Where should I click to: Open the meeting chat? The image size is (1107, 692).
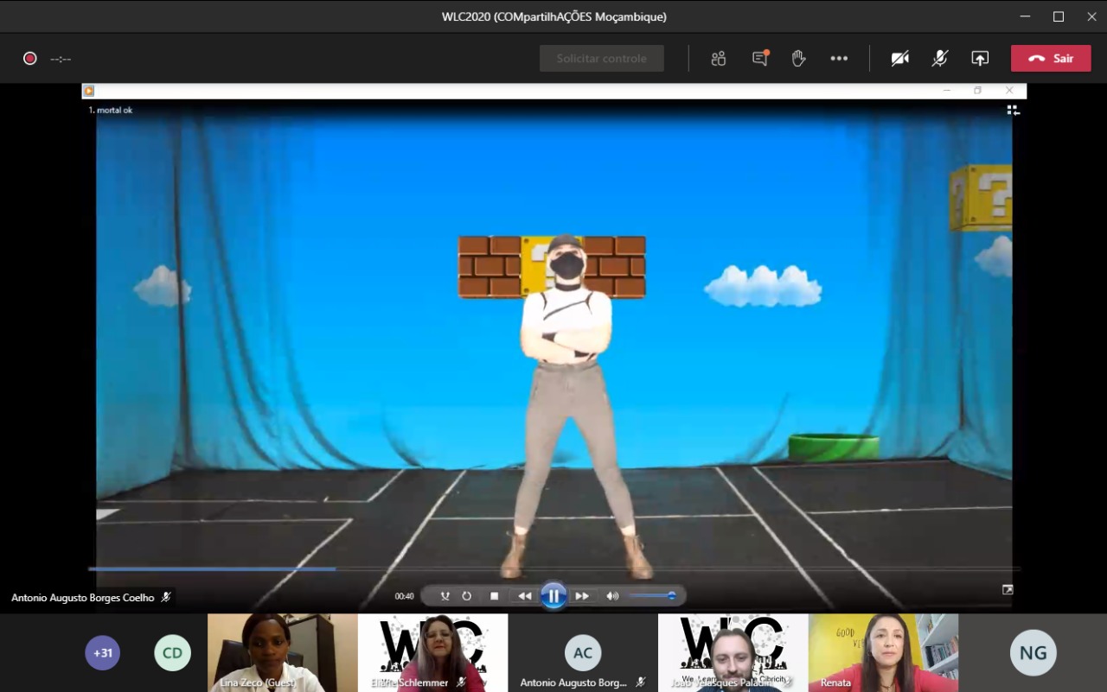click(x=760, y=59)
